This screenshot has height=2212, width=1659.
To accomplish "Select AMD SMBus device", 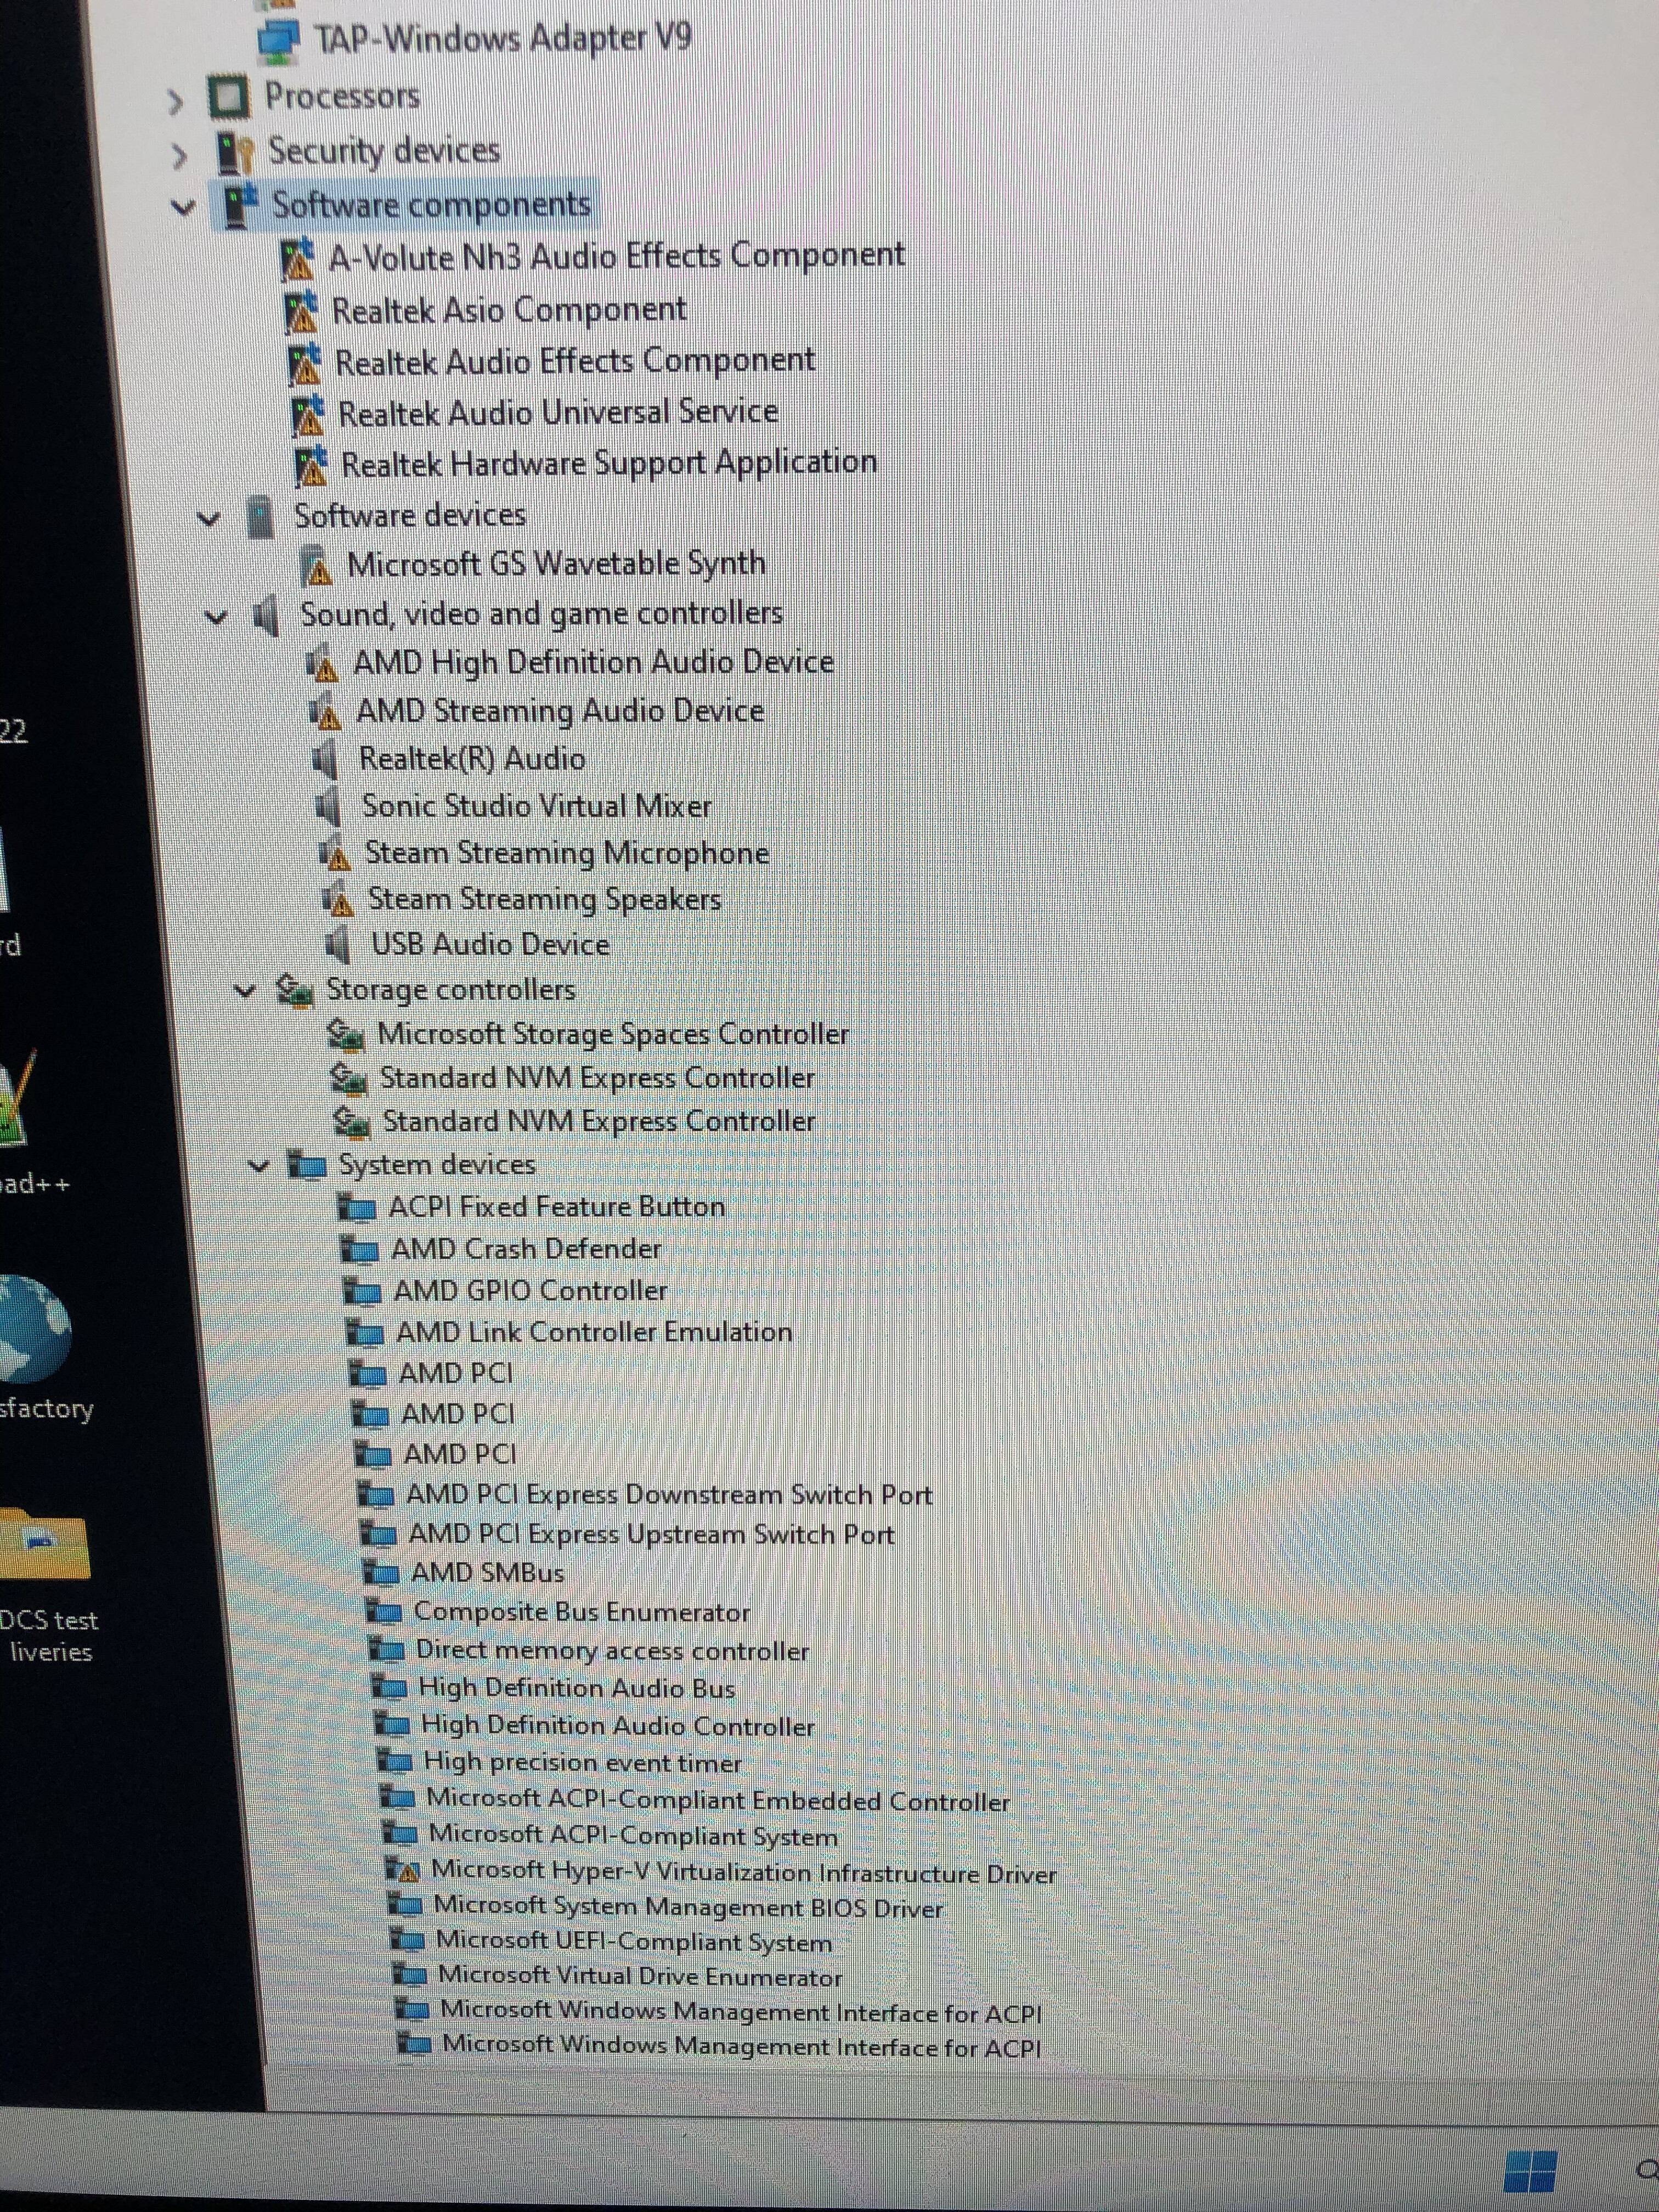I will 488,1573.
